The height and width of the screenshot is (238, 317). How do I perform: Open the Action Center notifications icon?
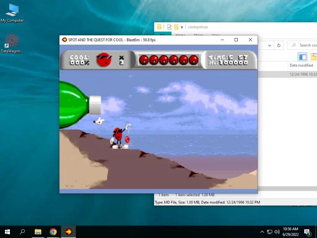point(307,232)
